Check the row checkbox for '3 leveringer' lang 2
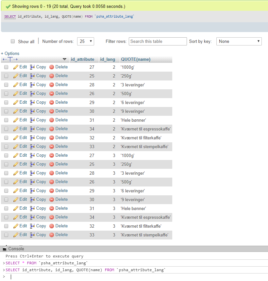268x281 pixels. [6, 85]
